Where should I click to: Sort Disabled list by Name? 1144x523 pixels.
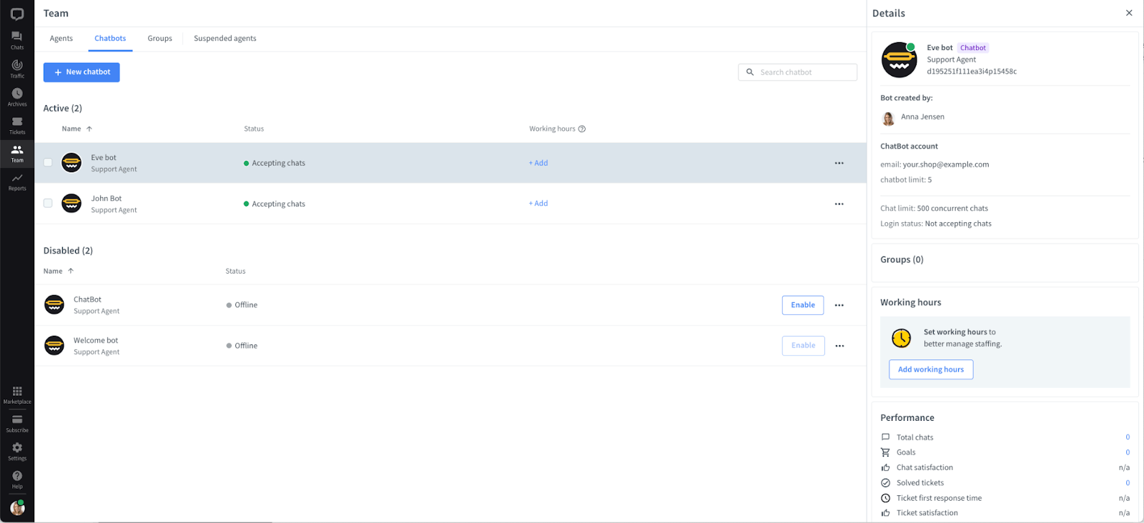(x=59, y=271)
